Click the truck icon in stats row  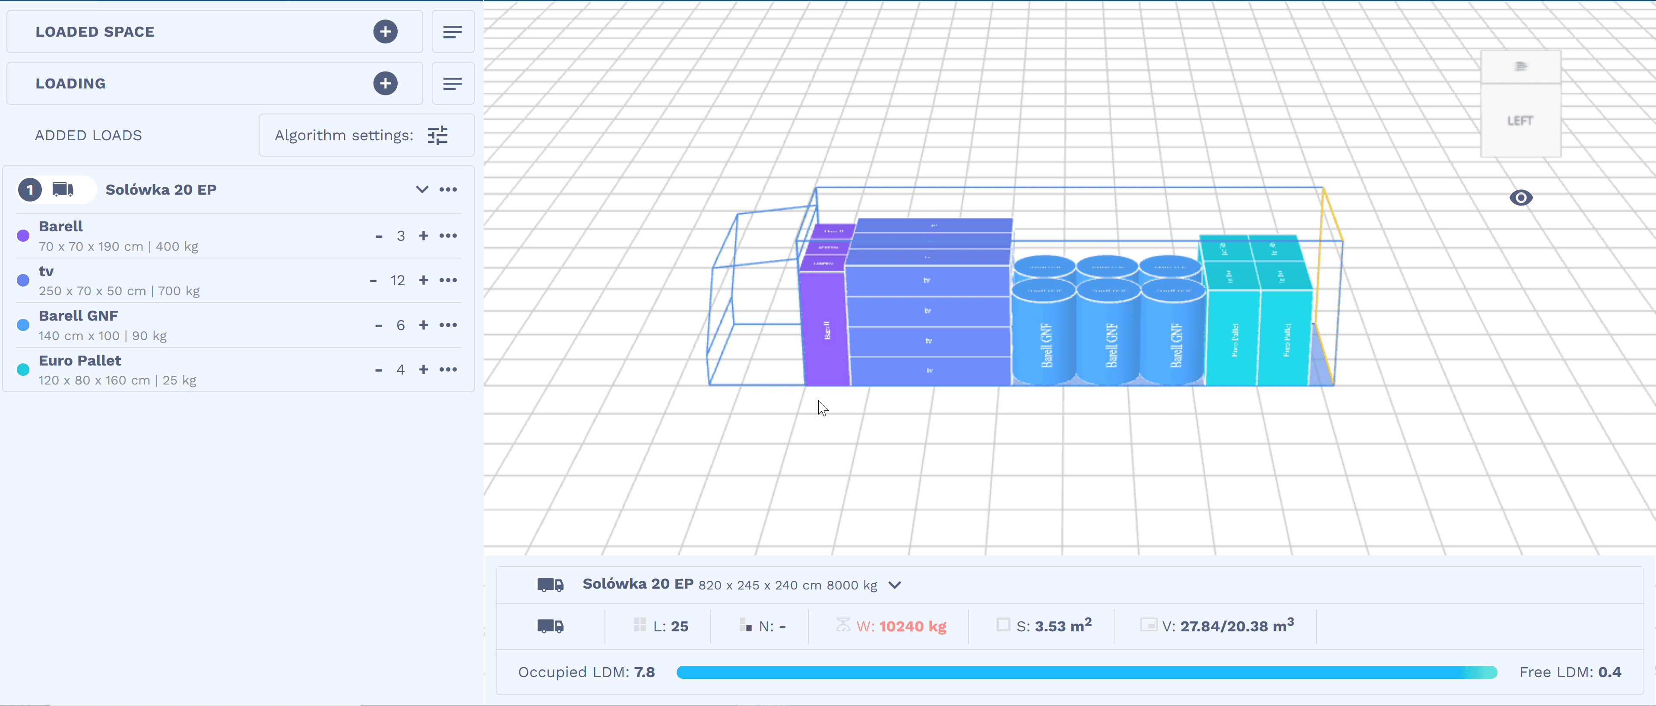(550, 626)
